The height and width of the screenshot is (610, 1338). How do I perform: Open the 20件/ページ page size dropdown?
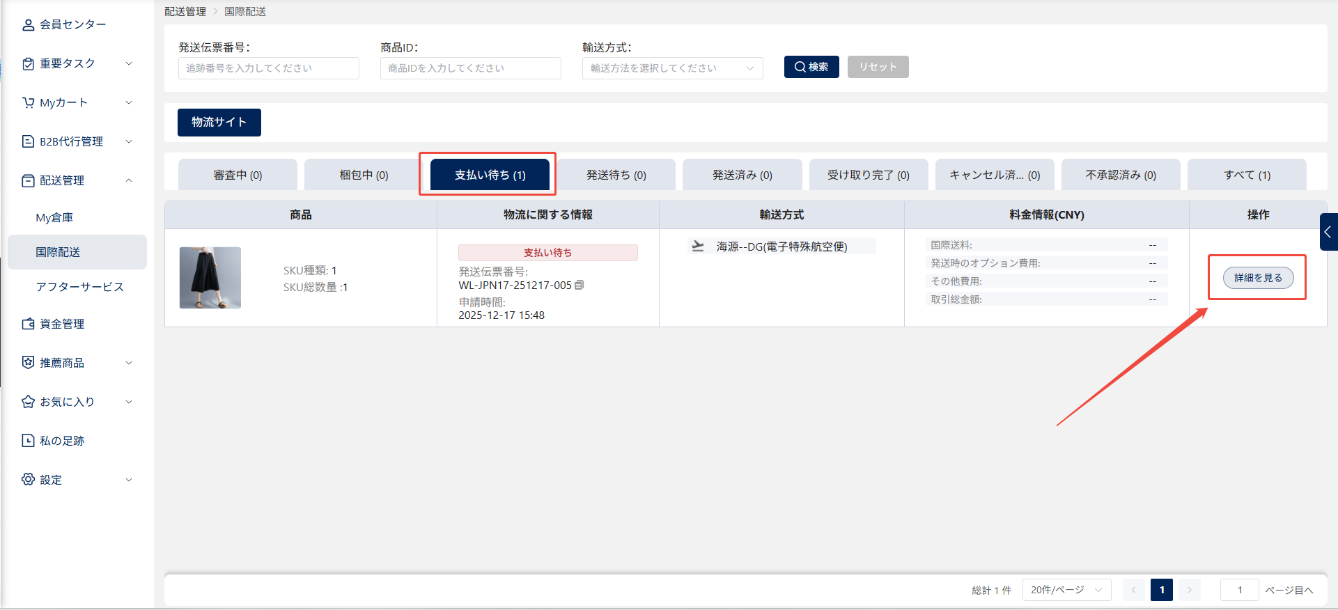point(1066,590)
